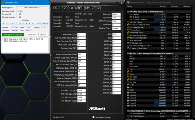This screenshot has width=195, height=120.
Task: Click clock icon on GT Media OC Ratio row
Action: 128,48
